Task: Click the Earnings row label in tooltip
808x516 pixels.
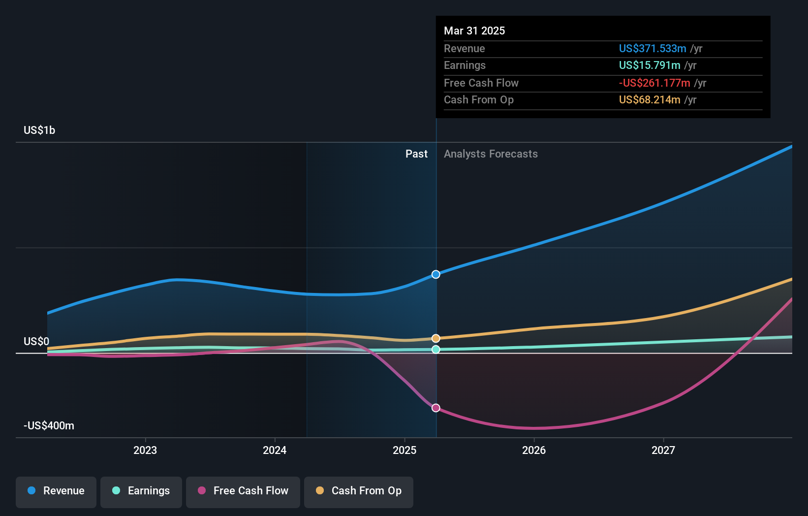Action: click(x=465, y=65)
